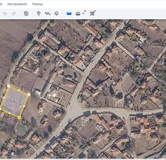The width and height of the screenshot is (166, 160).
Task: Click midpoint handle on polygon's left edge
Action: 4,98
